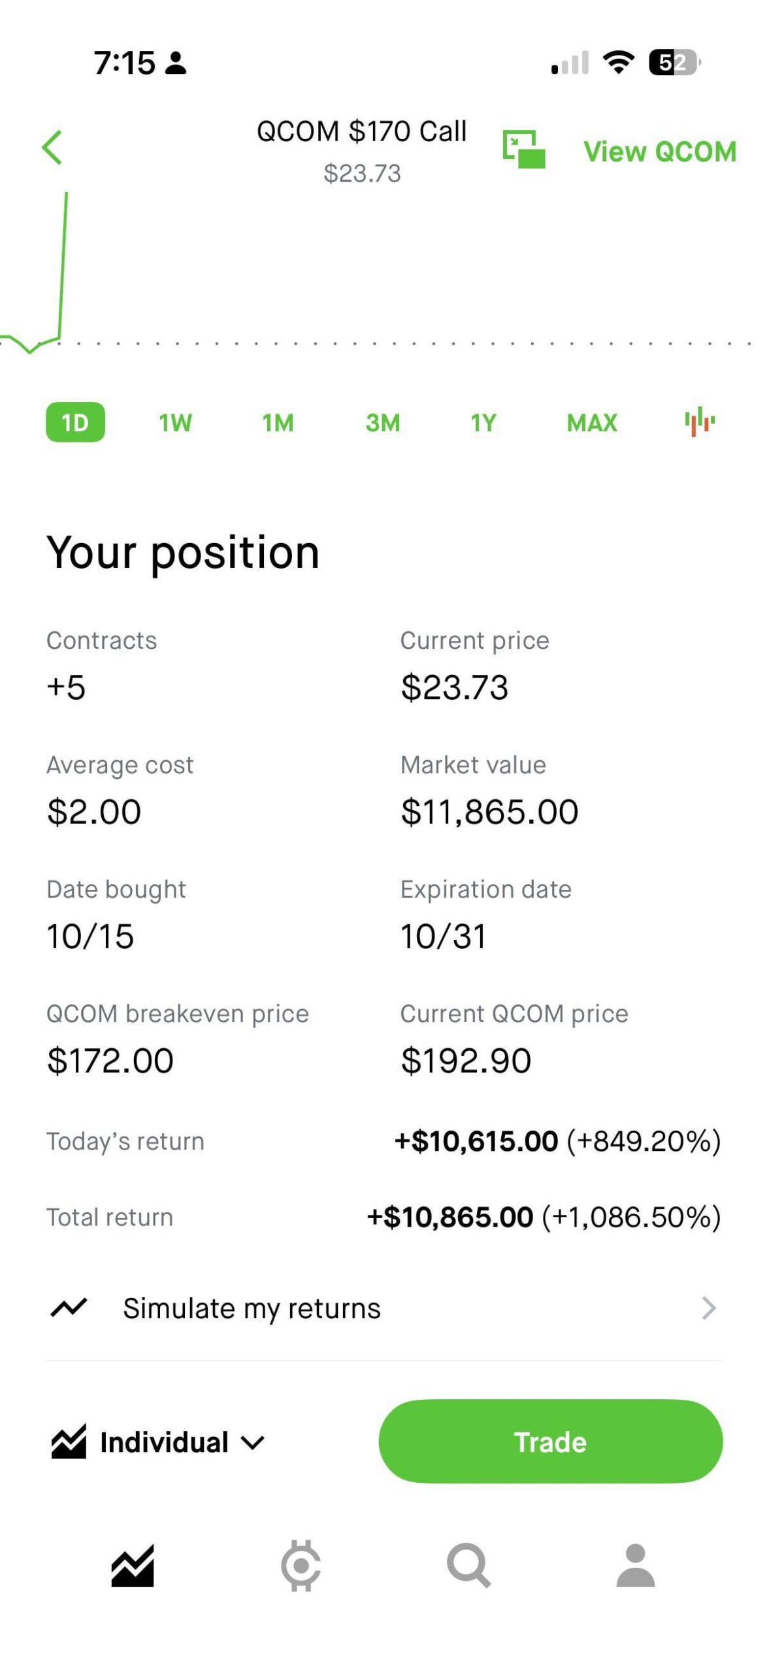Open the account profile tab
Screen dimensions: 769x1673
click(x=635, y=1565)
